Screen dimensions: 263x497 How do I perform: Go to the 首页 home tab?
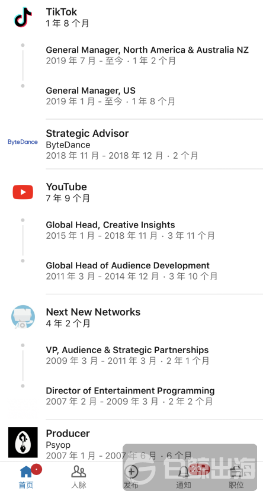(x=26, y=477)
